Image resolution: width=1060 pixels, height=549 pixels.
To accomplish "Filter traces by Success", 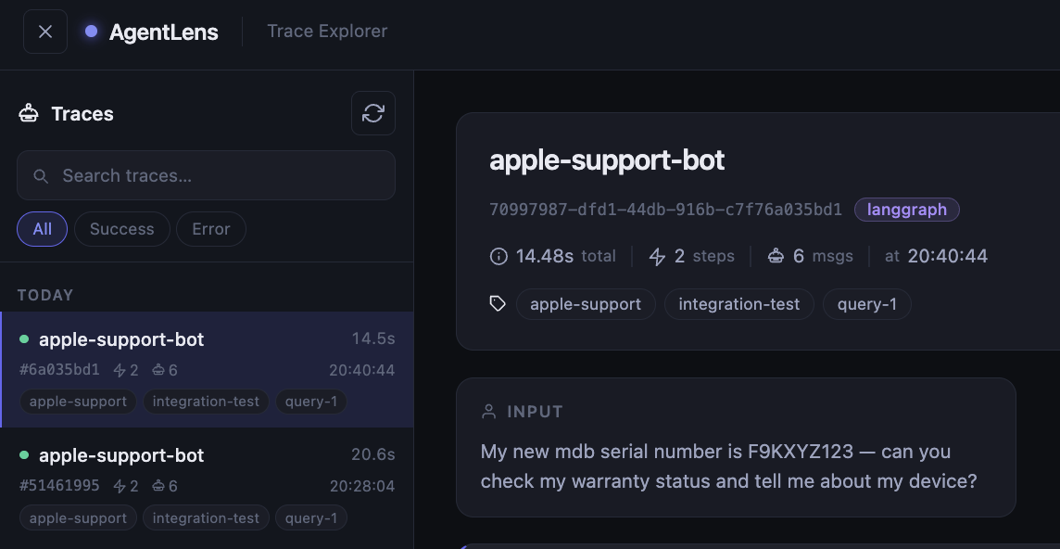I will click(x=121, y=229).
